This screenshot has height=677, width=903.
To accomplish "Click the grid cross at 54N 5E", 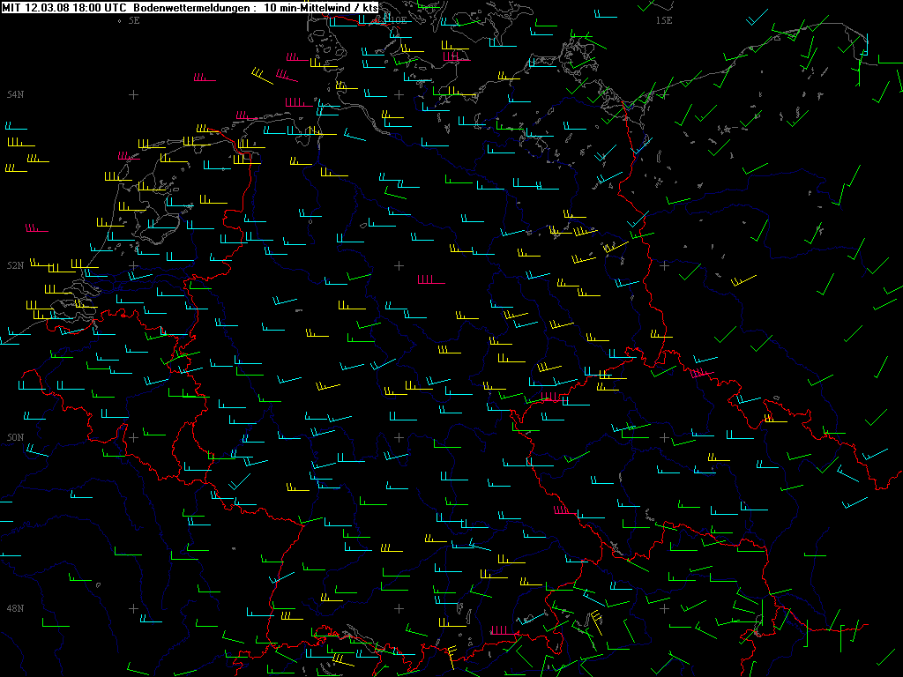I will click(133, 94).
